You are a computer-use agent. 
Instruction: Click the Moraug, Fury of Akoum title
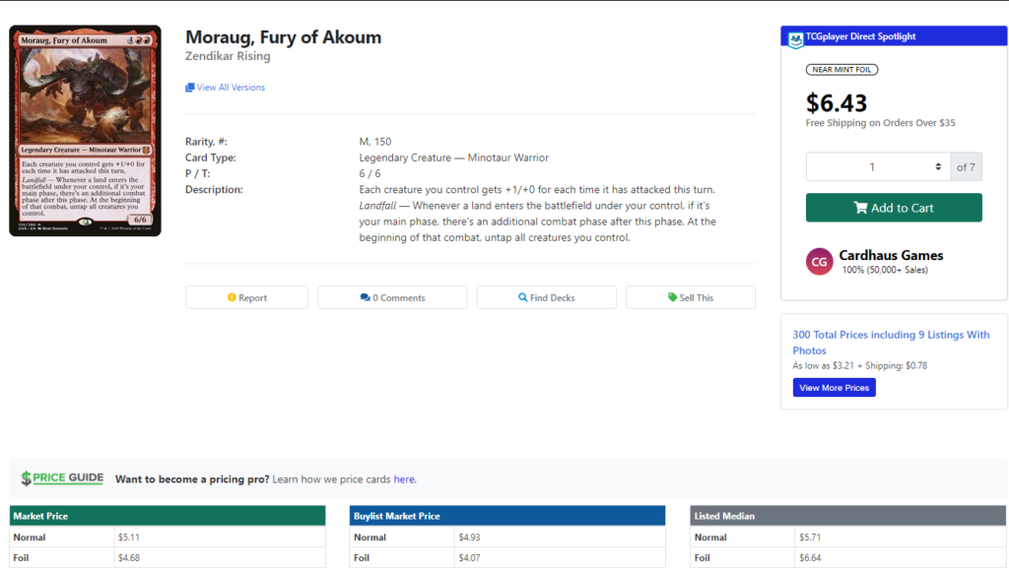coord(283,37)
